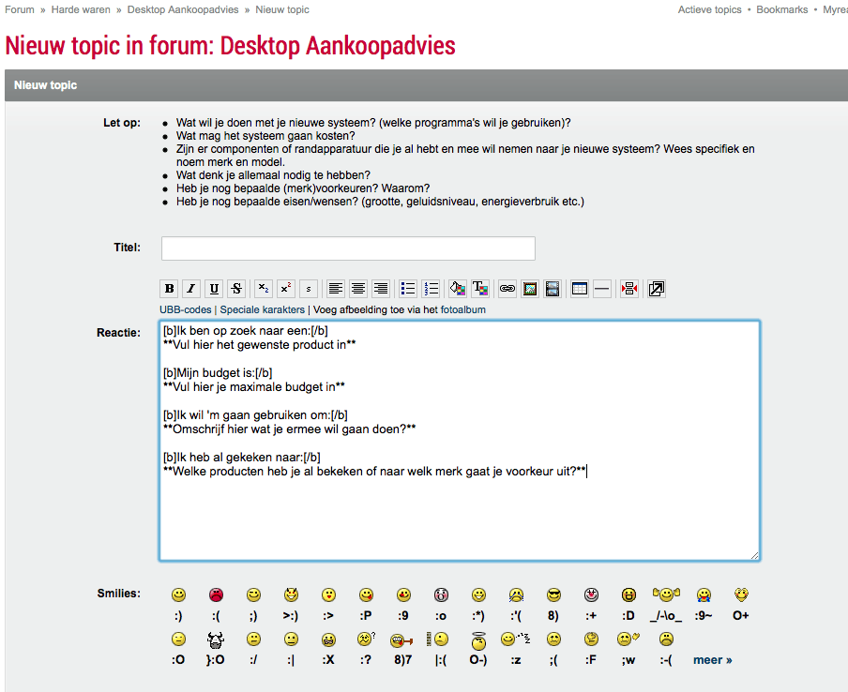Screen dimensions: 848x692
Task: Grab the text area resize handle
Action: coord(754,555)
